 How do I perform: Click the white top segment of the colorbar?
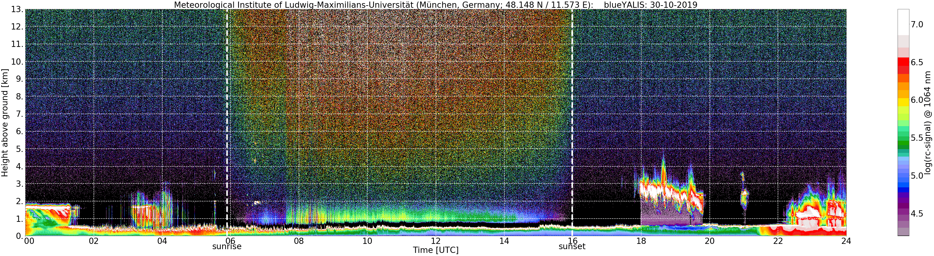point(903,22)
